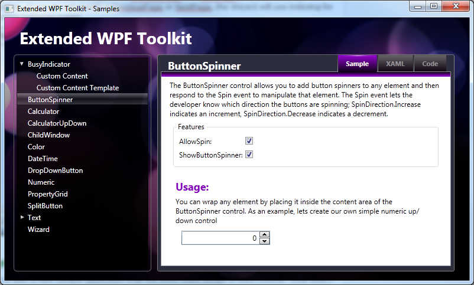
Task: Click the Features group label
Action: tap(191, 127)
